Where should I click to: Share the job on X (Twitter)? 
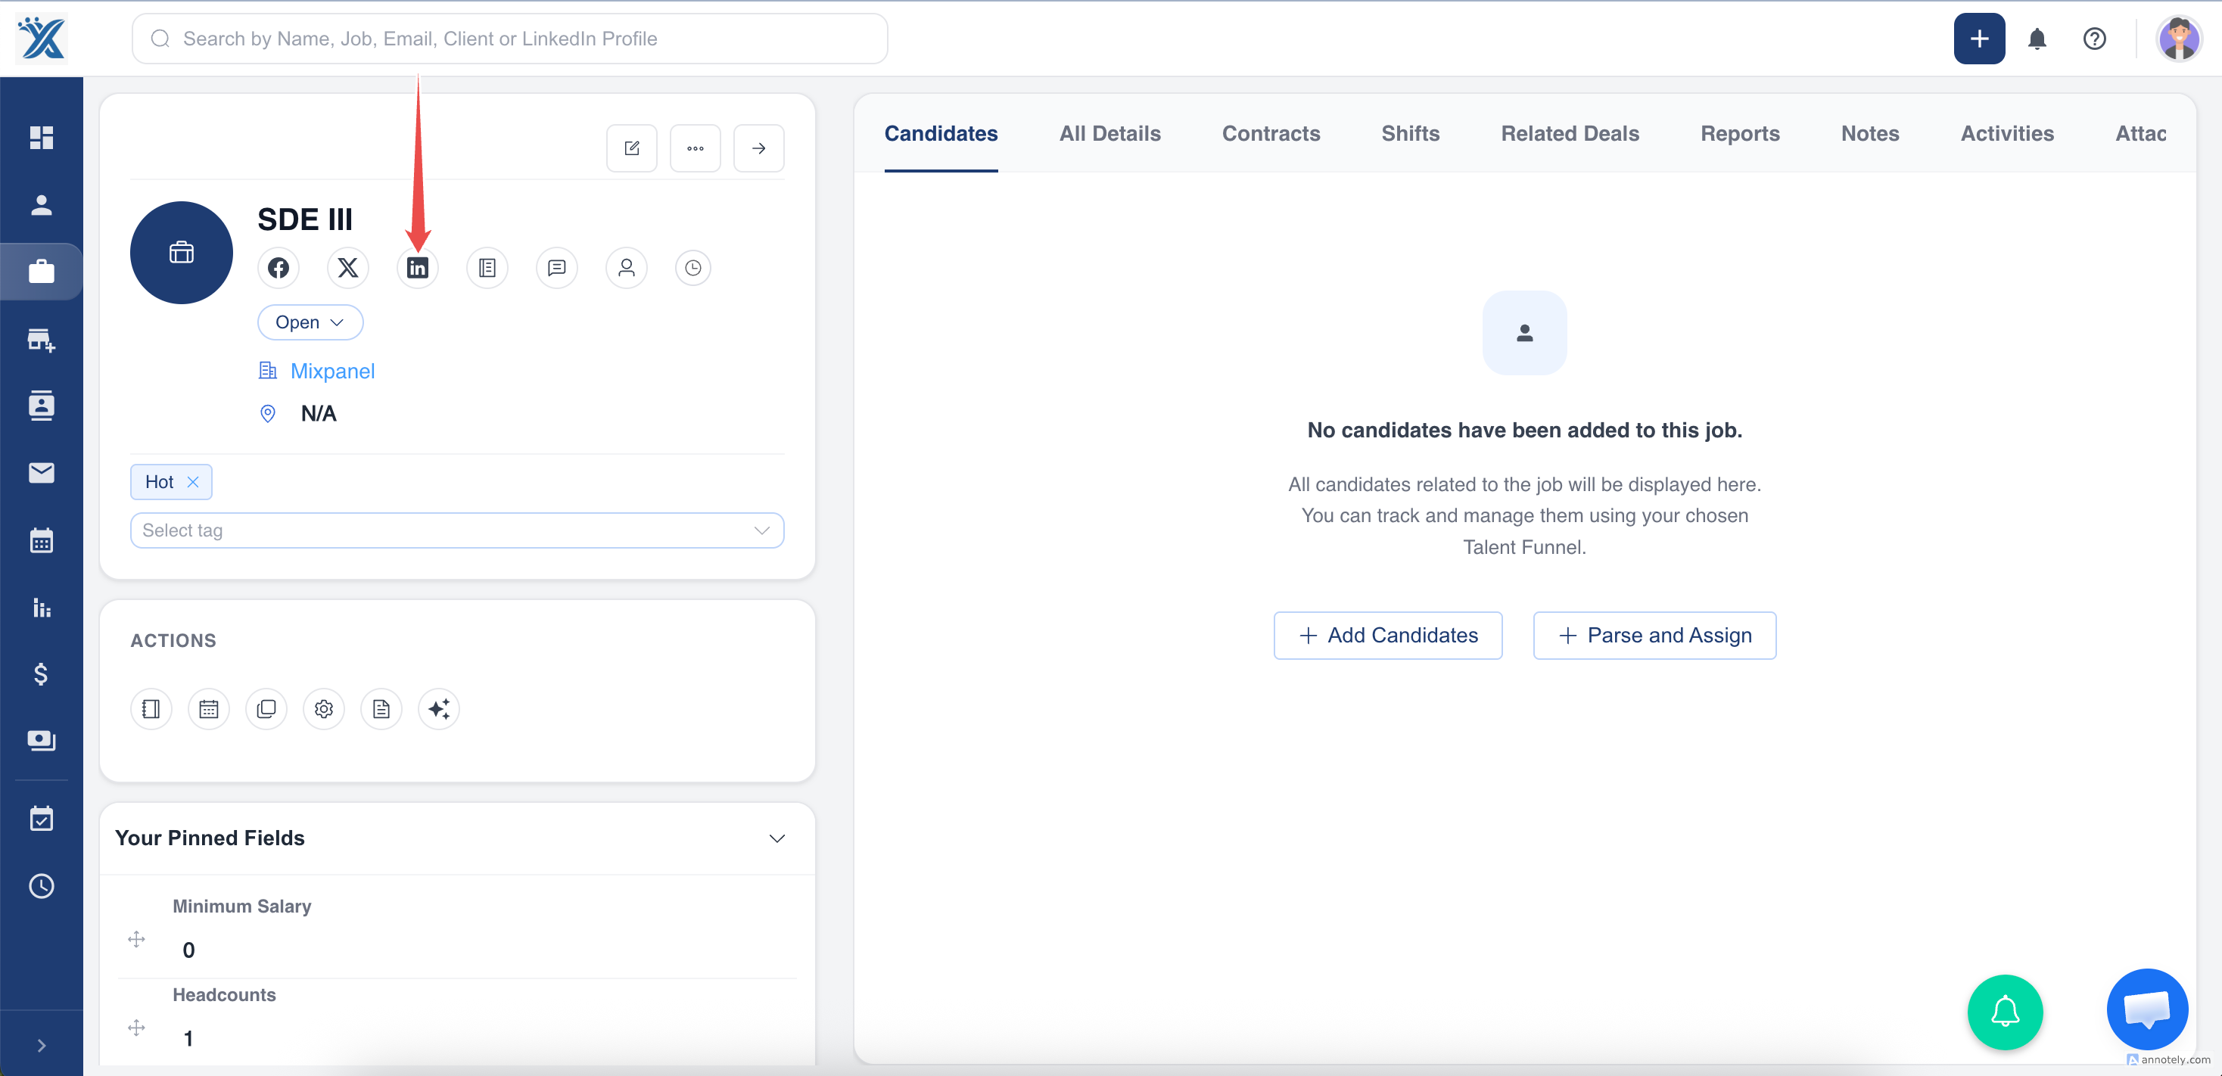click(x=347, y=268)
